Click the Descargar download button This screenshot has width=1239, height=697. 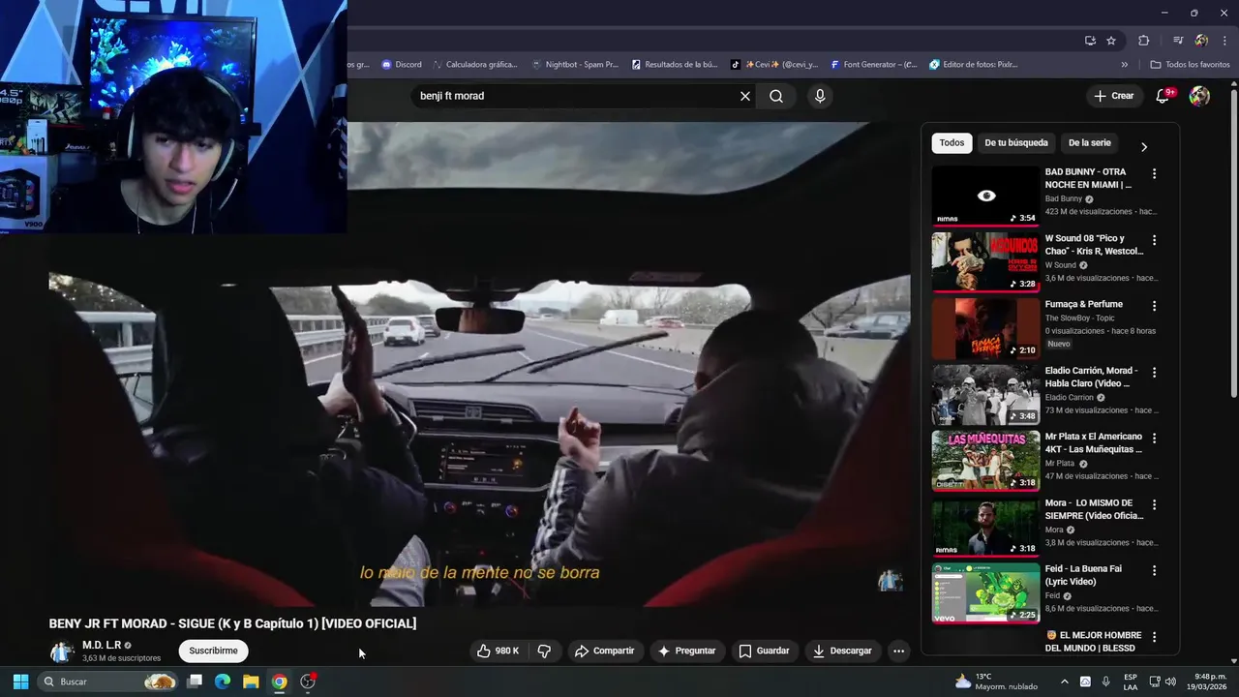[842, 651]
